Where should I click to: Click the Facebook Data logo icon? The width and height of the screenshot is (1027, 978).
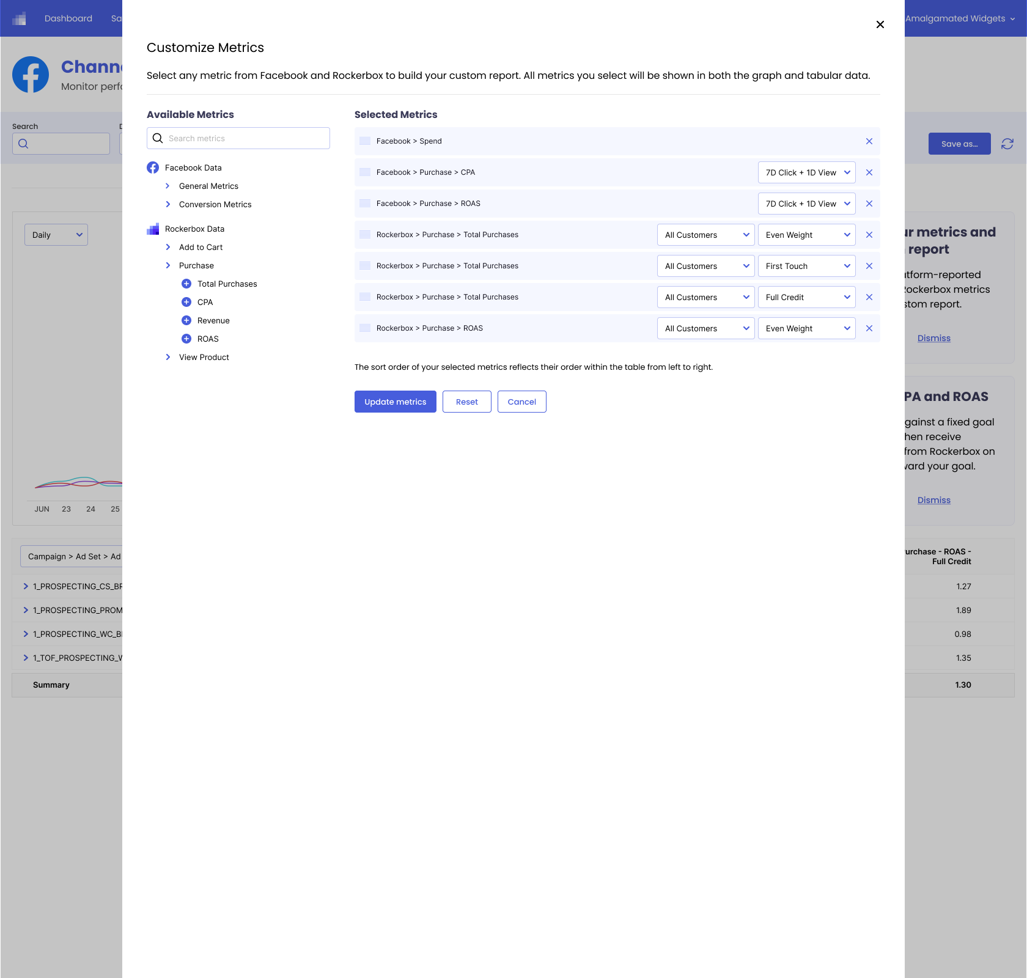153,167
